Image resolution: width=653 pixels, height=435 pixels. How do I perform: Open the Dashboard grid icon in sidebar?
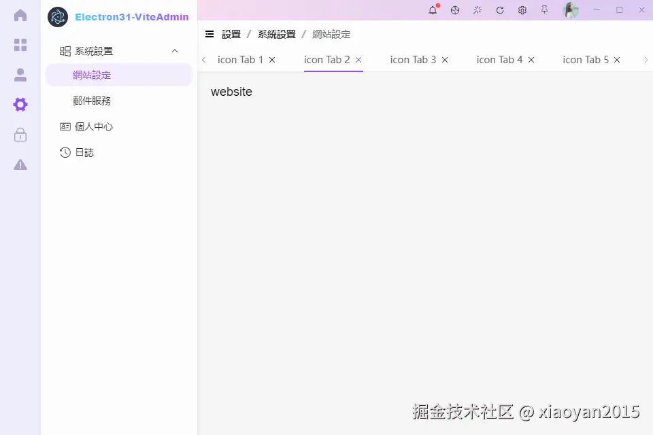[20, 45]
